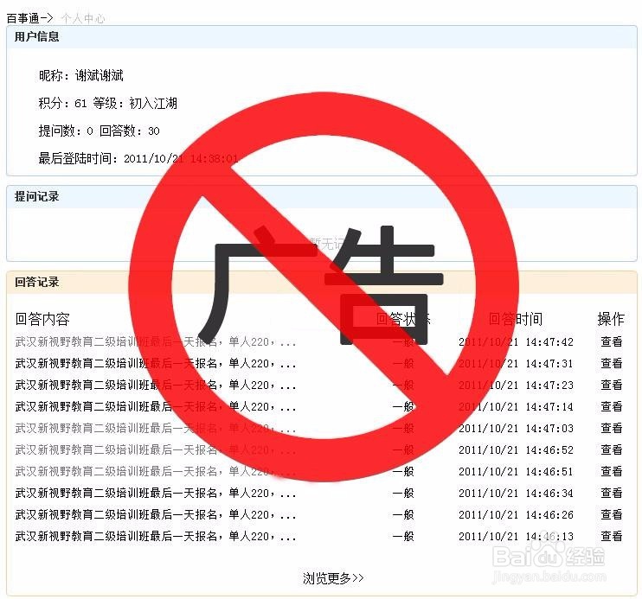Click the 操作 column header

(x=611, y=319)
